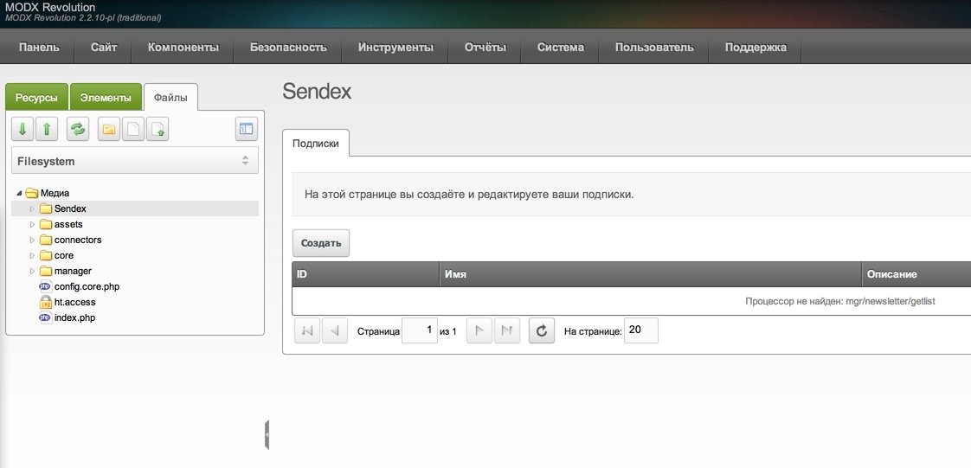This screenshot has width=971, height=468.
Task: Click the create new folder icon
Action: point(109,129)
